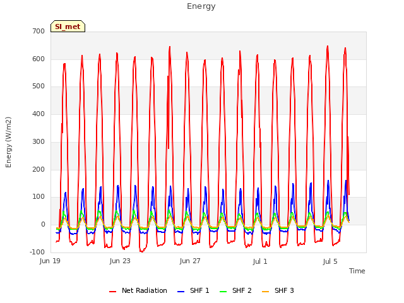Image resolution: width=404 pixels, height=303 pixels.
Task: Click the Energy chart title
Action: click(201, 6)
